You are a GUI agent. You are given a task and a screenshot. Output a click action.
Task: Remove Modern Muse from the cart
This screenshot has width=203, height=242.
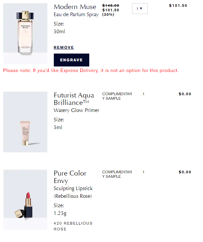(64, 47)
